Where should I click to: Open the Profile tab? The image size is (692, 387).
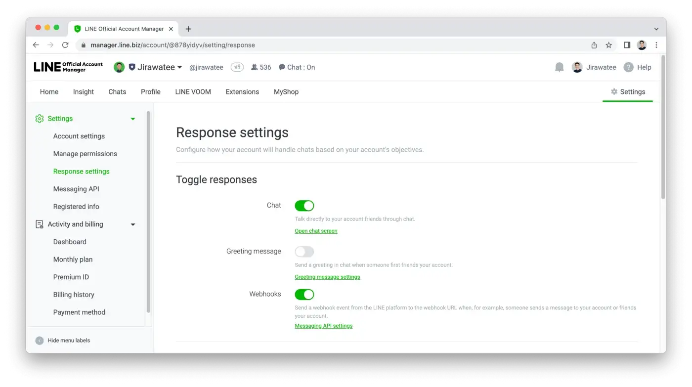[151, 91]
